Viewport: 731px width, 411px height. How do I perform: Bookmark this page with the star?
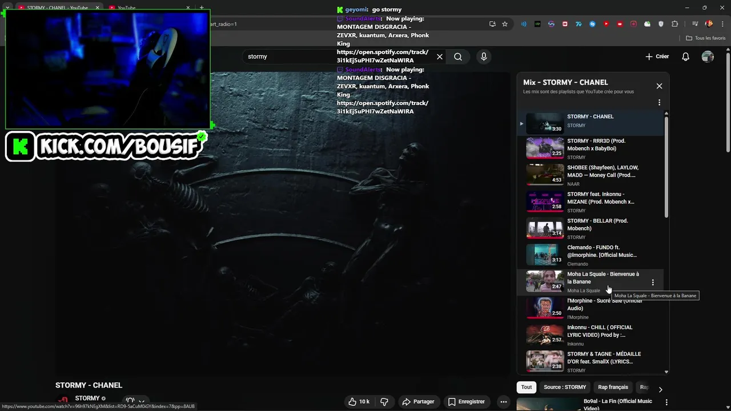click(x=505, y=24)
